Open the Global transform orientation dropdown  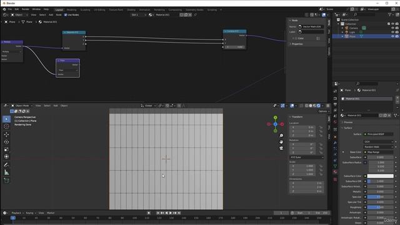[148, 106]
